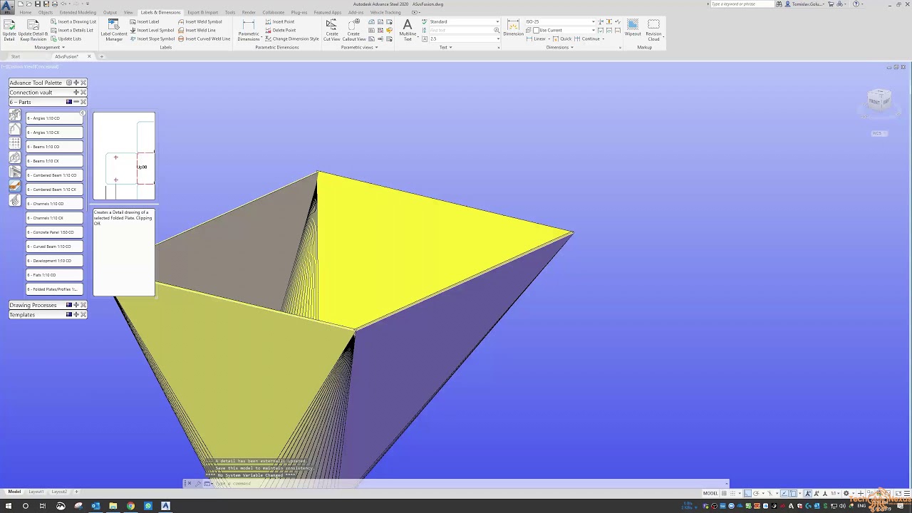
Task: Click the Update Detail icon
Action: pyautogui.click(x=9, y=26)
